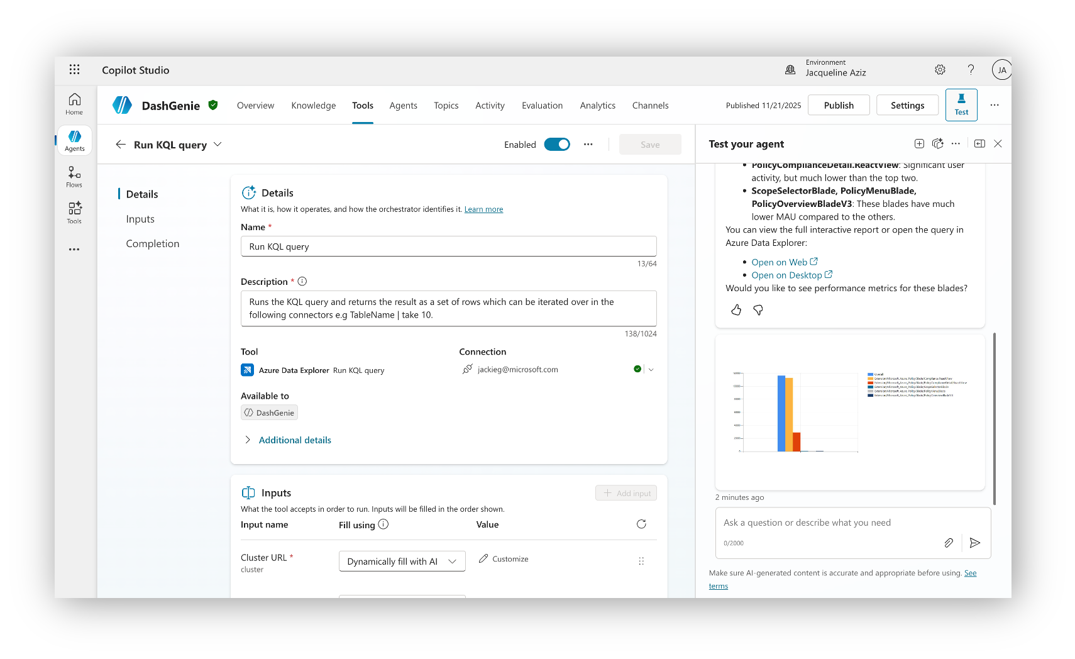1075x659 pixels.
Task: Send the chat message
Action: [x=975, y=543]
